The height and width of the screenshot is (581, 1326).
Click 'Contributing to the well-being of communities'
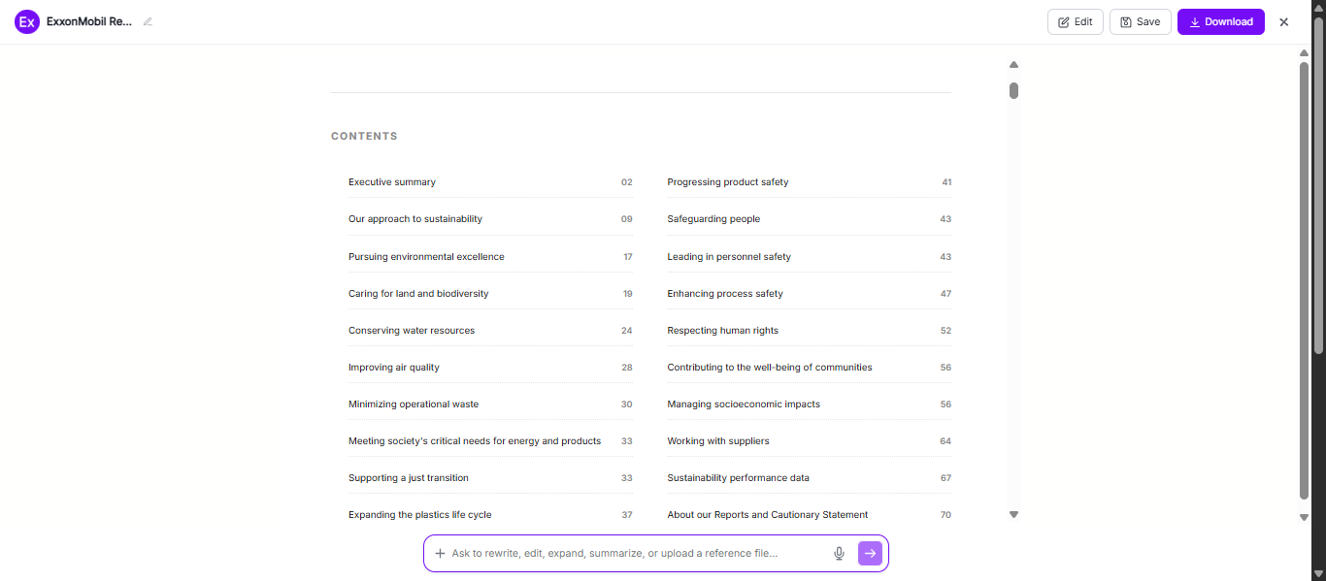pyautogui.click(x=770, y=368)
